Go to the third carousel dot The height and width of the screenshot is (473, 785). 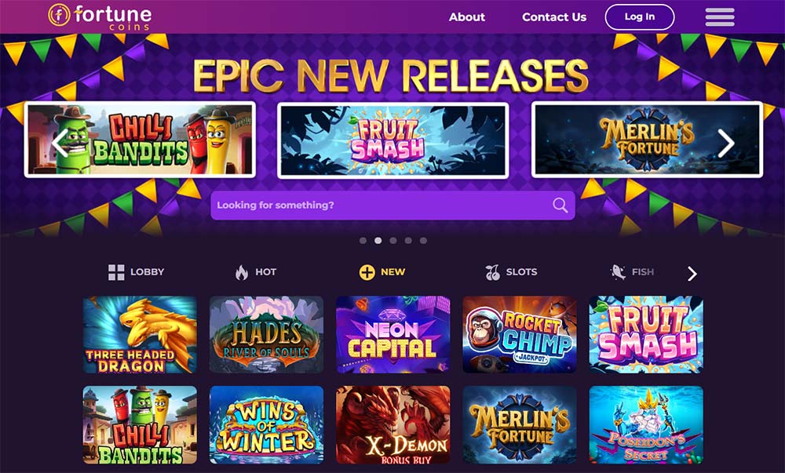(x=393, y=241)
